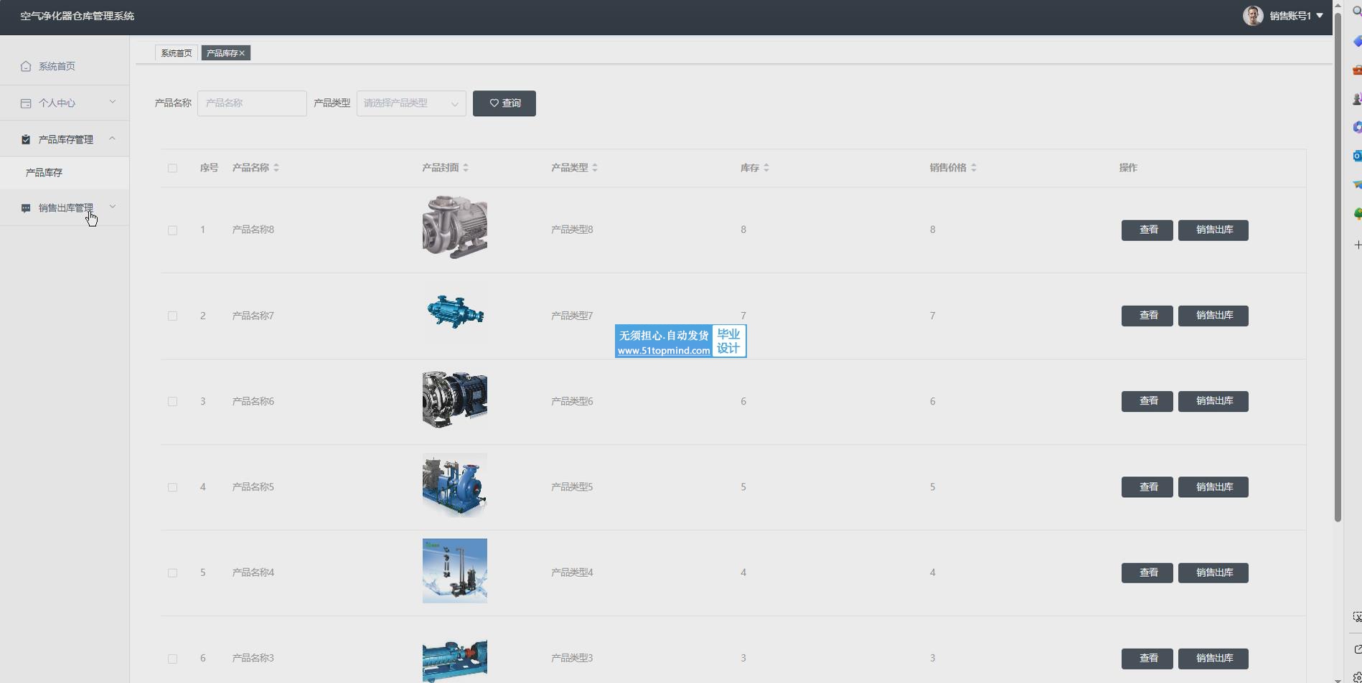Select 产品库存 submenu item

point(44,173)
